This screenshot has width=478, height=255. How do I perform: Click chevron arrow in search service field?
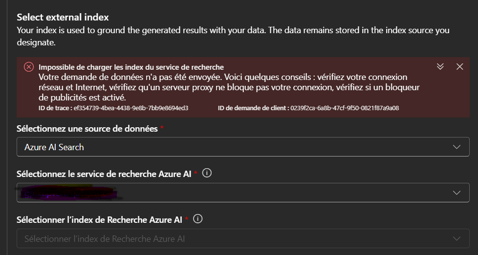point(457,193)
